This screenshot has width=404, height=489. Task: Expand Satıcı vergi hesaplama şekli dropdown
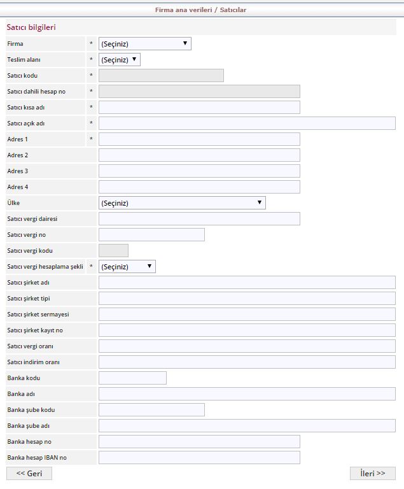[127, 267]
